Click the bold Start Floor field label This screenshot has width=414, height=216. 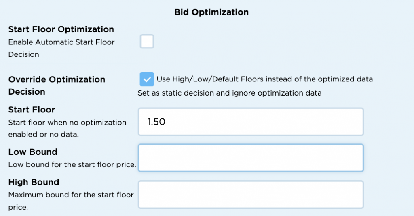click(x=32, y=110)
